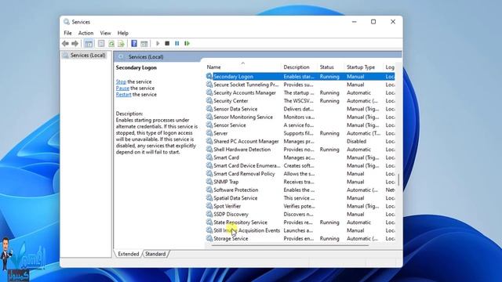The width and height of the screenshot is (502, 282).
Task: Click the gear icon beside Smart Card
Action: click(209, 157)
